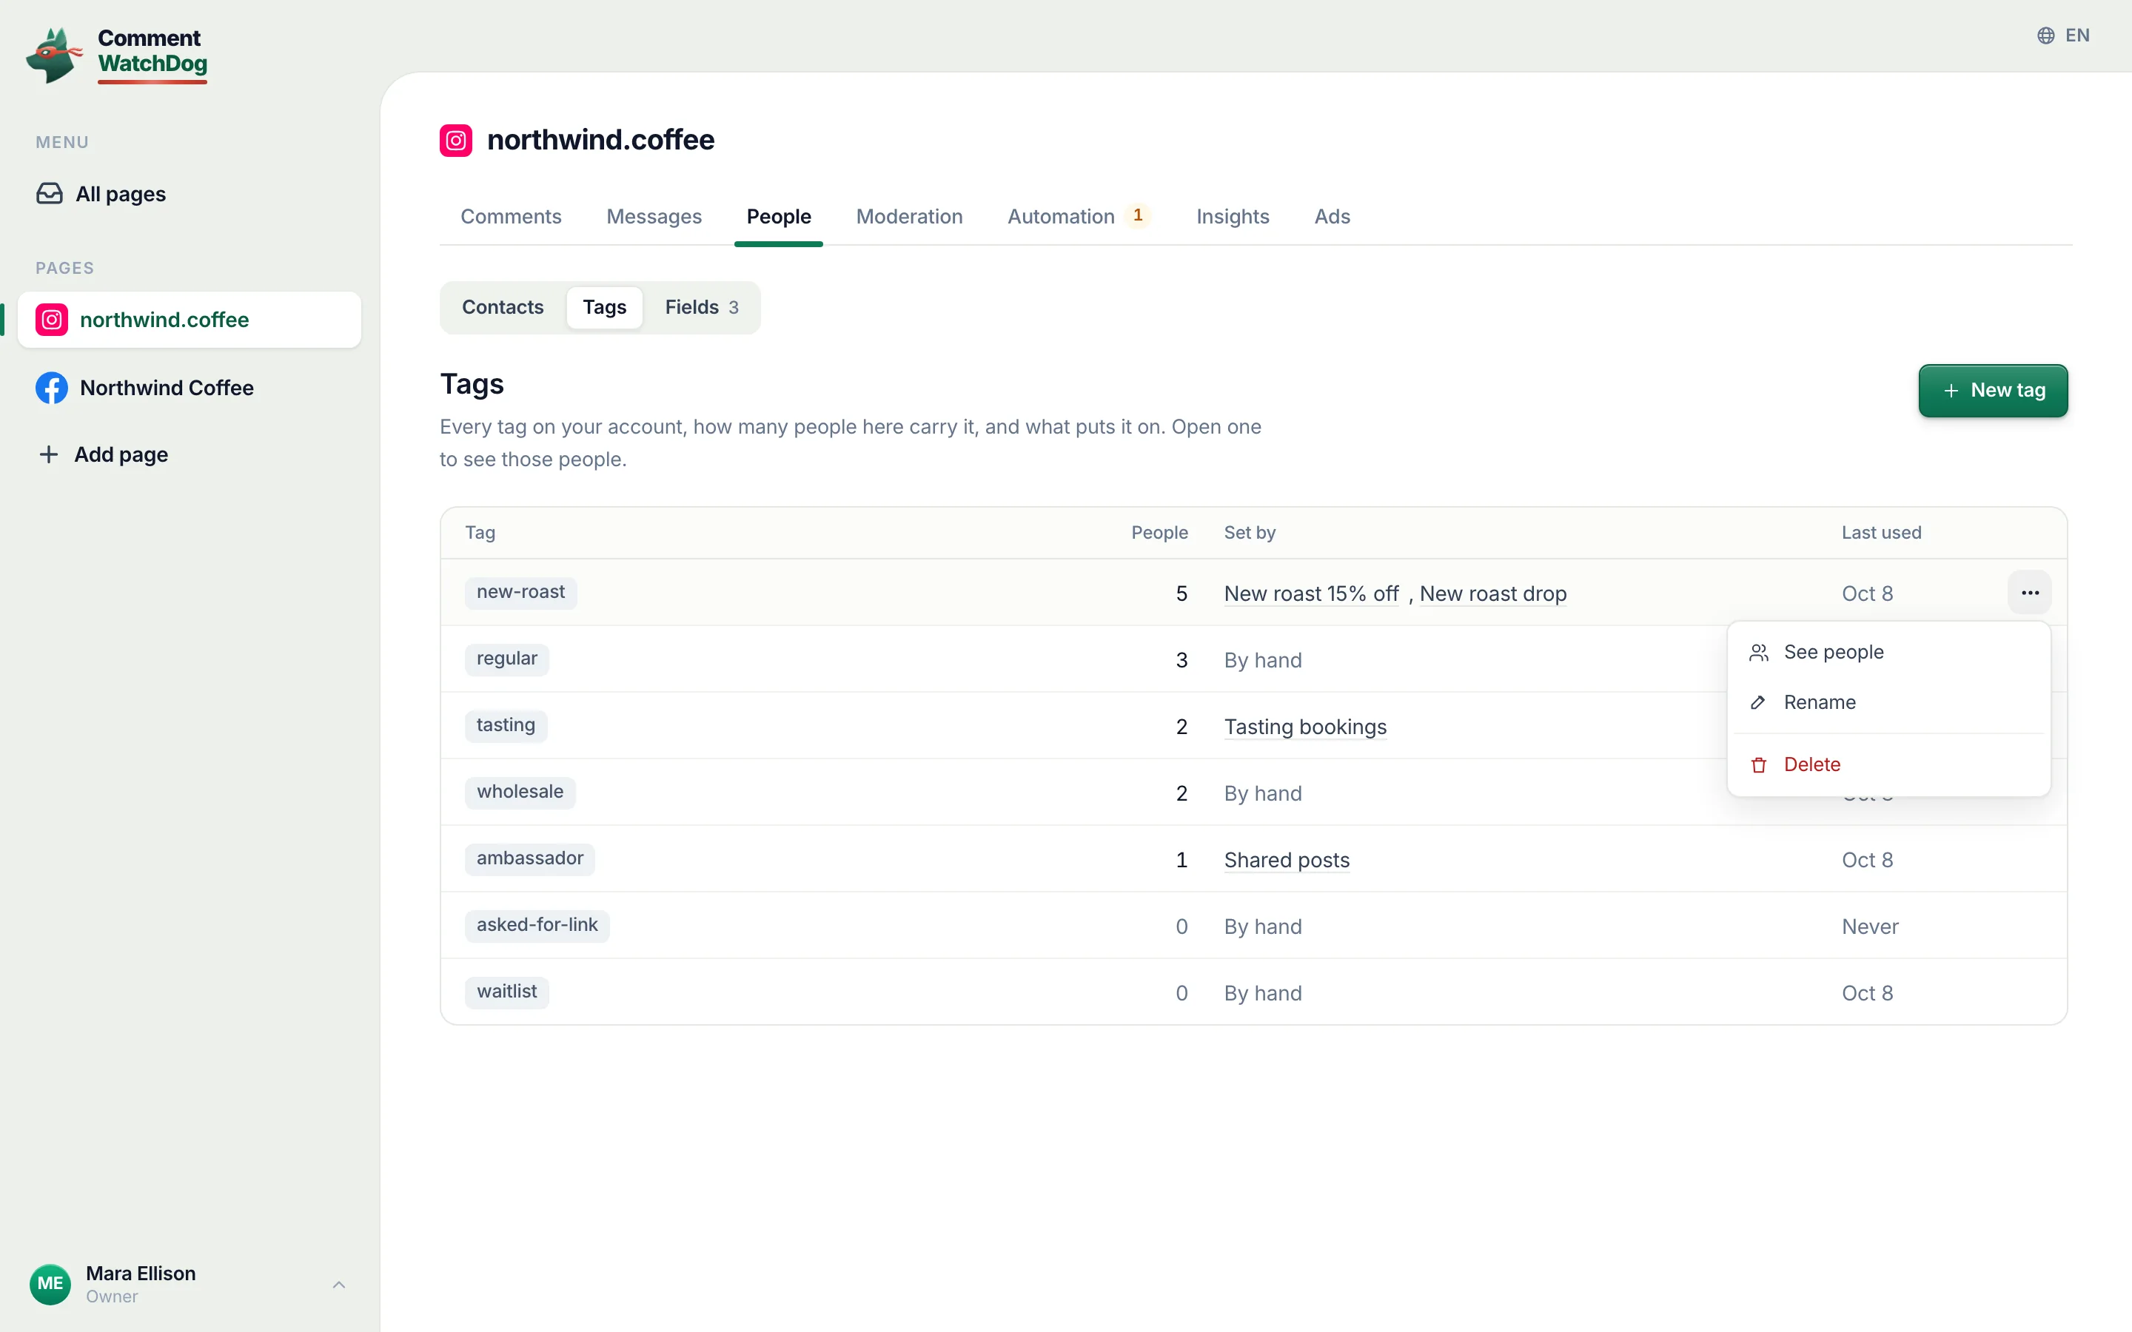The image size is (2132, 1332).
Task: Click the waitlist tag chip
Action: [x=506, y=992]
